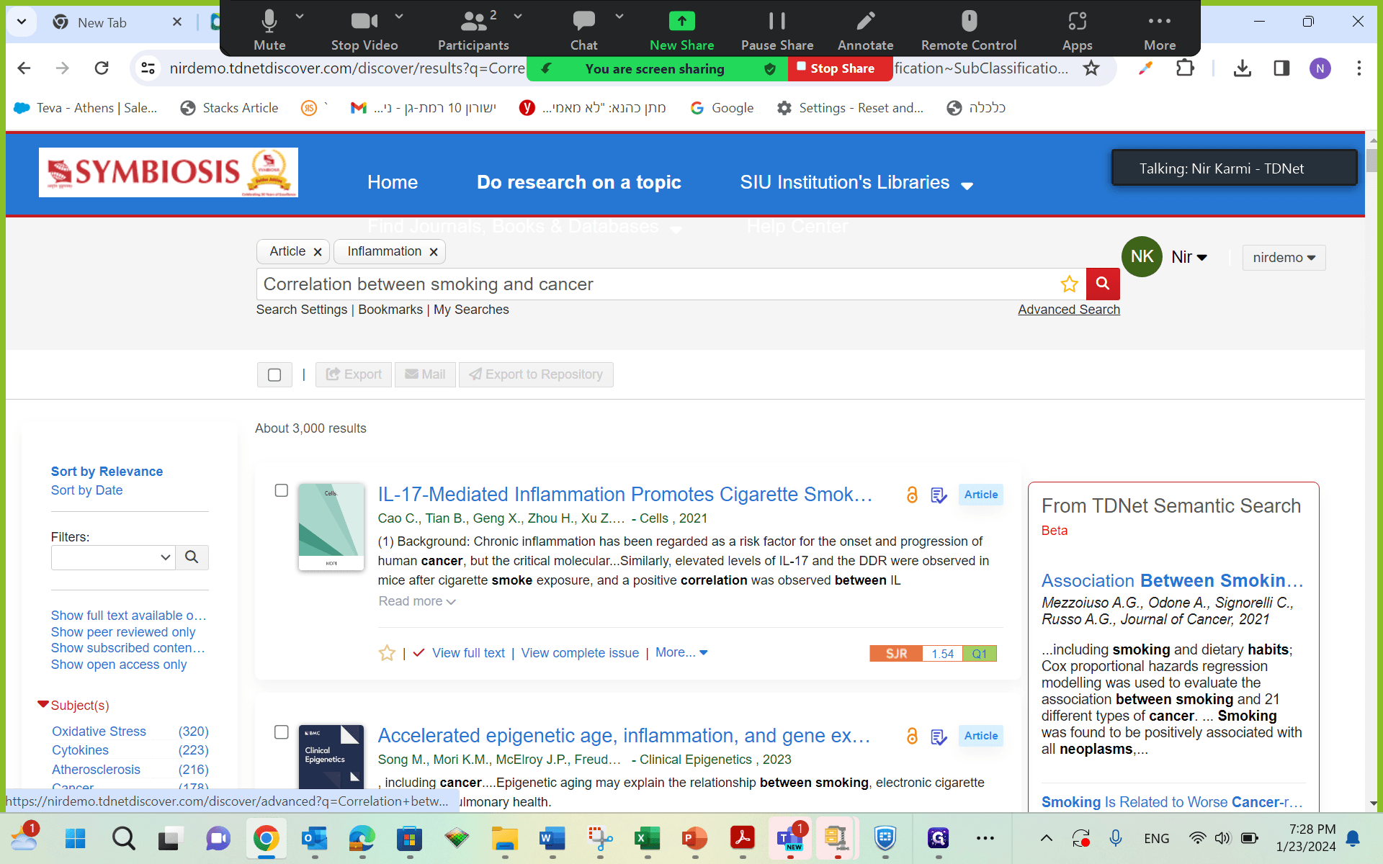The image size is (1383, 864).
Task: Open Chrome downloads icon
Action: [x=1243, y=68]
